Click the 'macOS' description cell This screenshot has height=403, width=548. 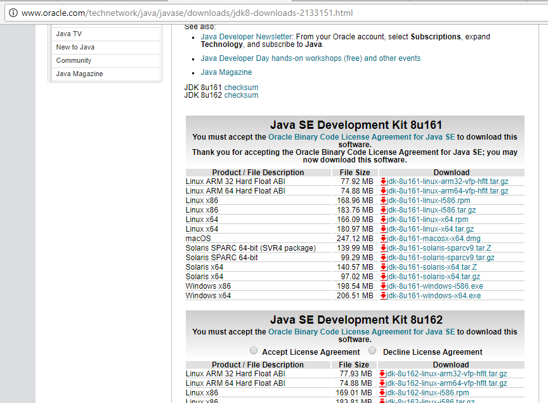[258, 238]
